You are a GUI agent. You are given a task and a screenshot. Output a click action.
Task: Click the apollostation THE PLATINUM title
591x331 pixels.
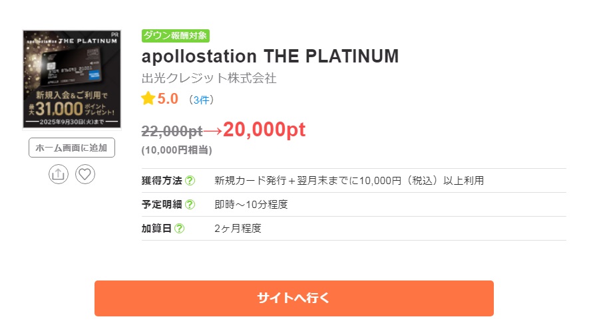270,56
